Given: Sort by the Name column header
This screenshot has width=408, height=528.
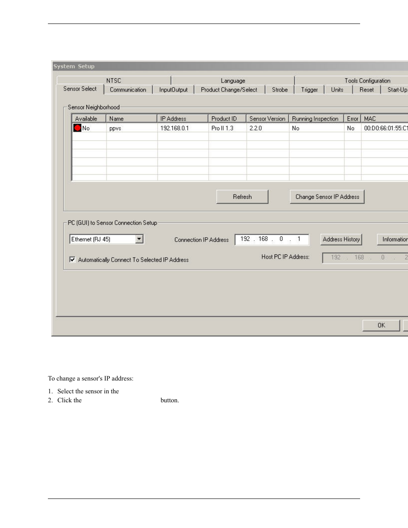Looking at the screenshot, I should [132, 118].
